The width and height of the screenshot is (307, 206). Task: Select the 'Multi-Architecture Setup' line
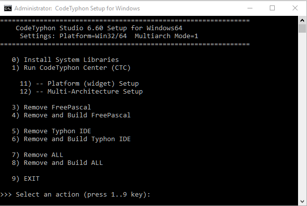coord(81,92)
